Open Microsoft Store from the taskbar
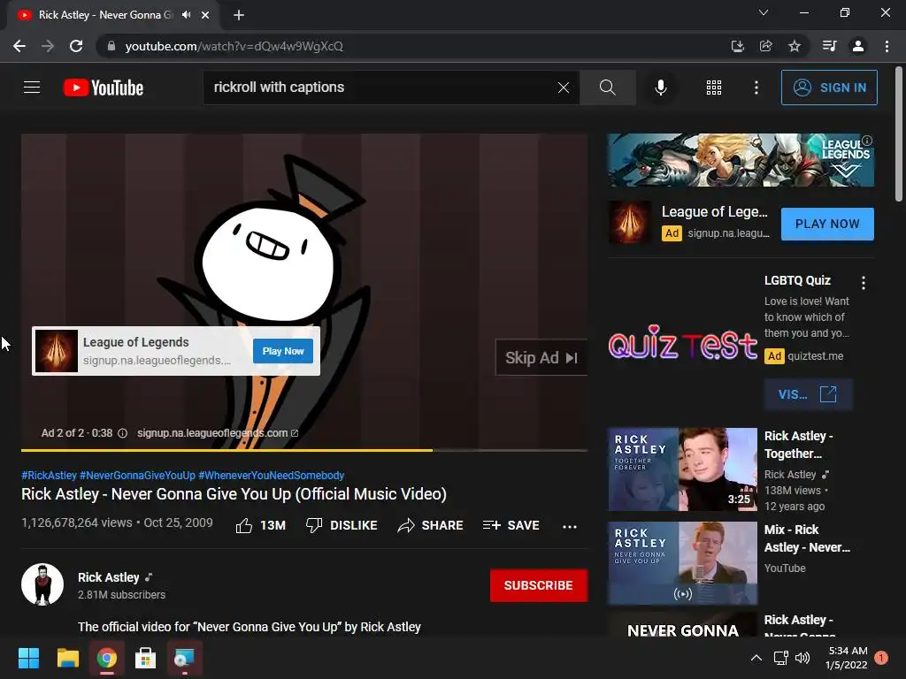 pyautogui.click(x=145, y=658)
